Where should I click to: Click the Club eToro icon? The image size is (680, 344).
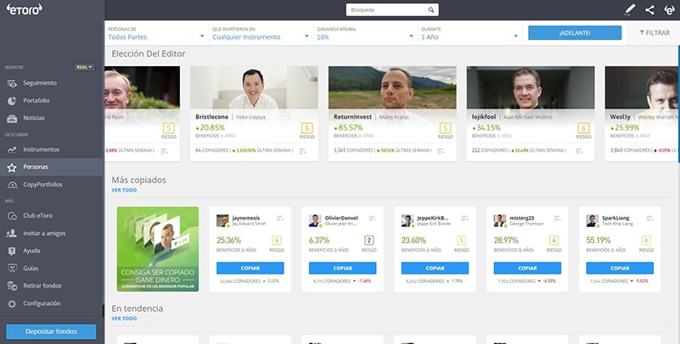pyautogui.click(x=12, y=216)
